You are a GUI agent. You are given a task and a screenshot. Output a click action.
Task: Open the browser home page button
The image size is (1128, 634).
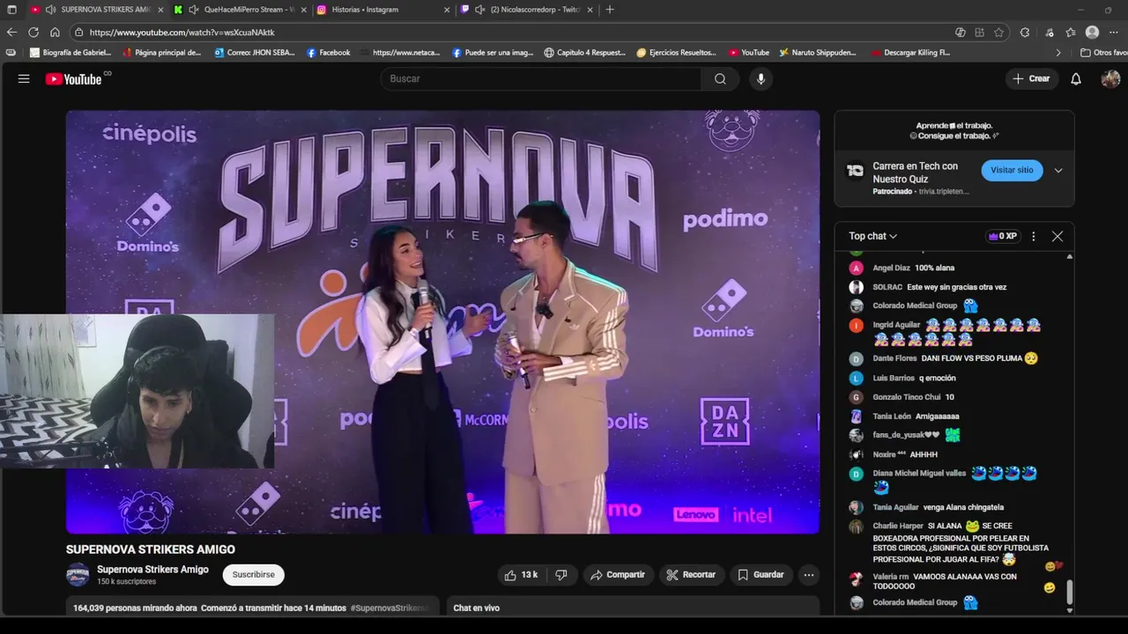55,33
